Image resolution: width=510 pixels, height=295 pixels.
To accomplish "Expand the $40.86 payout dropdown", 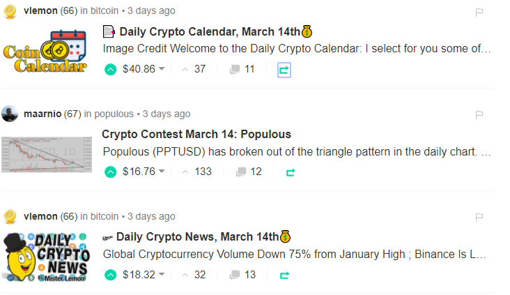I will [162, 69].
